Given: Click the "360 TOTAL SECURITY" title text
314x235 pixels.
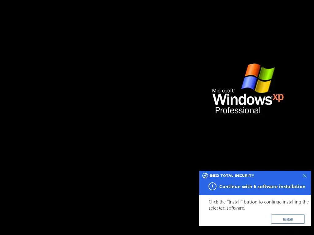Looking at the screenshot, I should click(232, 176).
